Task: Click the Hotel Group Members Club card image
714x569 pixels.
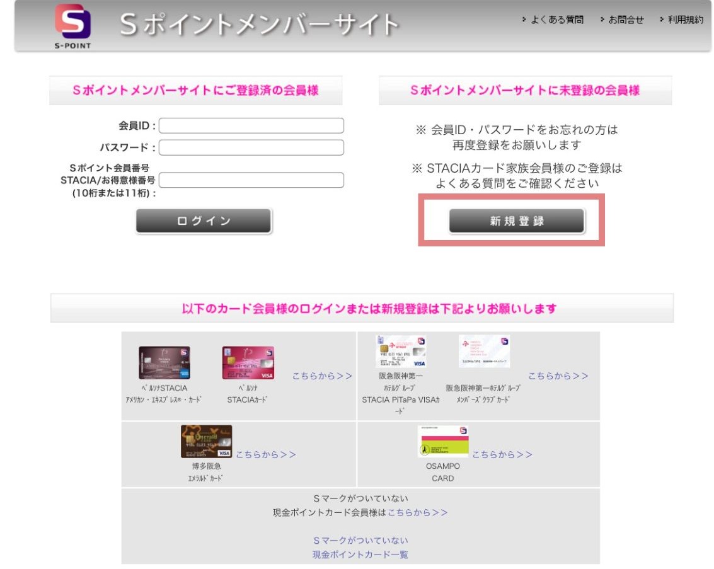Action: (x=484, y=351)
